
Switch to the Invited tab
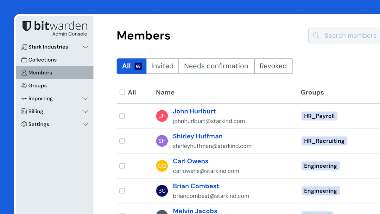(x=162, y=66)
